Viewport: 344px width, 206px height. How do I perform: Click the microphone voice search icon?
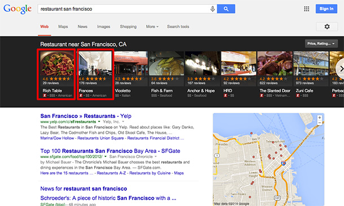[213, 9]
